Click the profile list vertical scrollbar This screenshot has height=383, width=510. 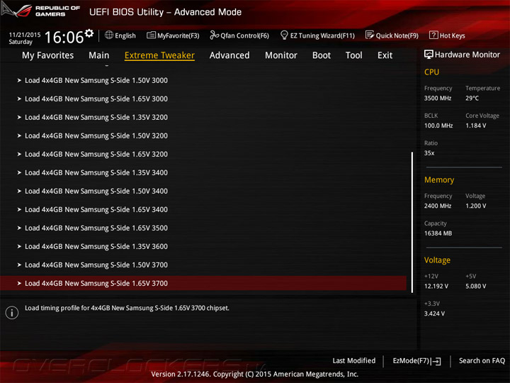pos(412,222)
